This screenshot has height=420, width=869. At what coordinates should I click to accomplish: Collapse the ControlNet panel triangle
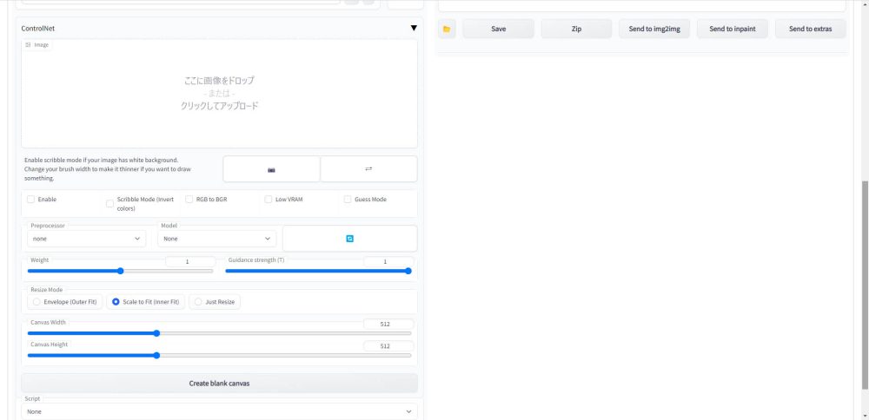point(414,28)
